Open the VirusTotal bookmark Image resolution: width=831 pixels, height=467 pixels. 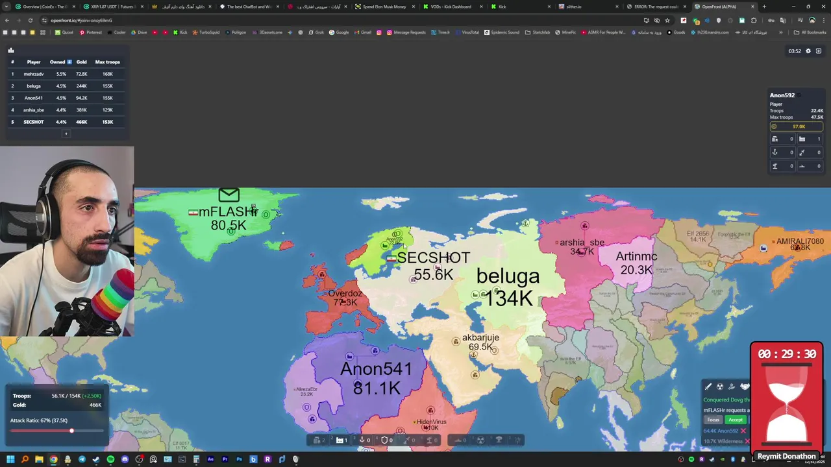[x=467, y=32]
